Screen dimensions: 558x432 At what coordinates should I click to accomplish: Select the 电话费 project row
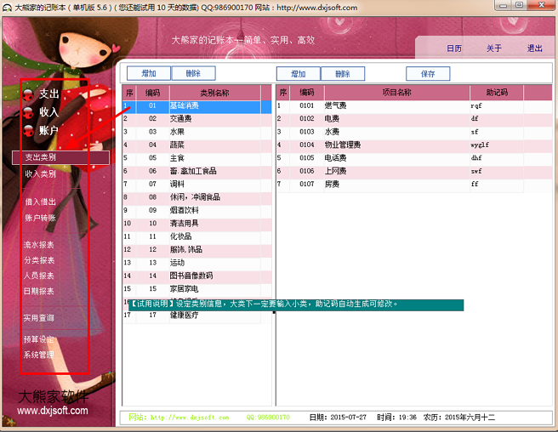[x=414, y=158]
